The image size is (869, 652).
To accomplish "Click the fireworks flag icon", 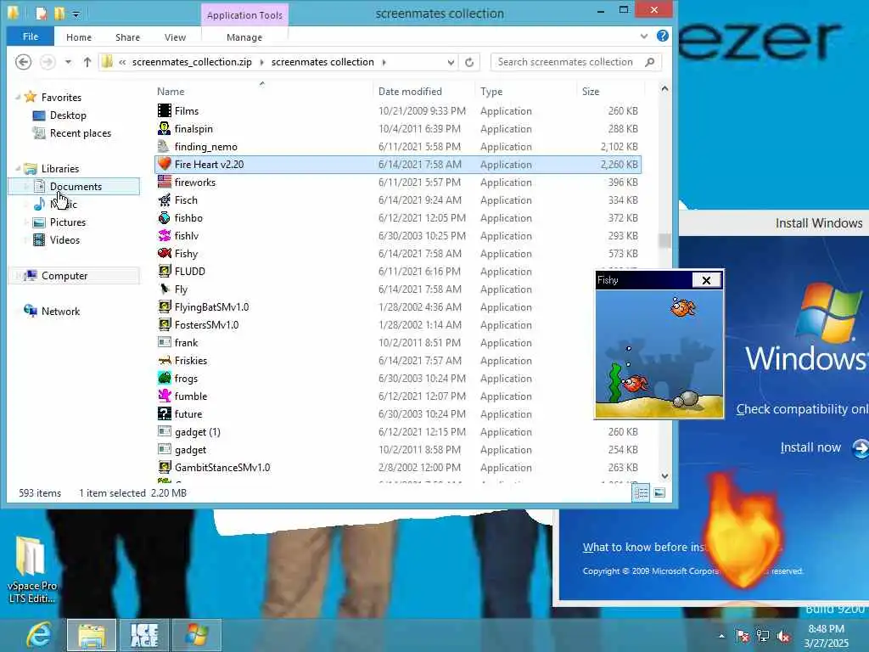I will click(164, 182).
